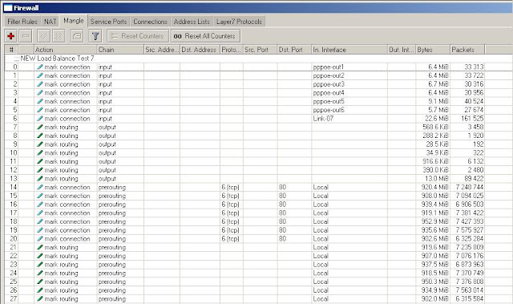Click mark routing icon in rule 9
Image resolution: width=513 pixels, height=304 pixels.
tap(40, 144)
